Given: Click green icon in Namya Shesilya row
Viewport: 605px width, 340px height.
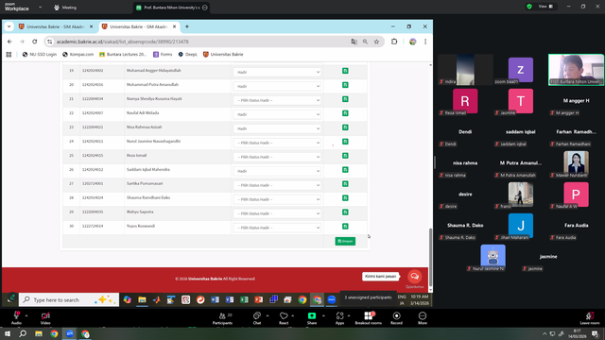Looking at the screenshot, I should click(345, 99).
